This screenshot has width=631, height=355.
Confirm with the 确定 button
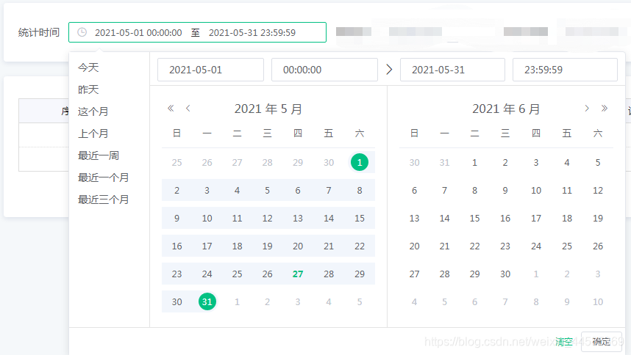(602, 342)
